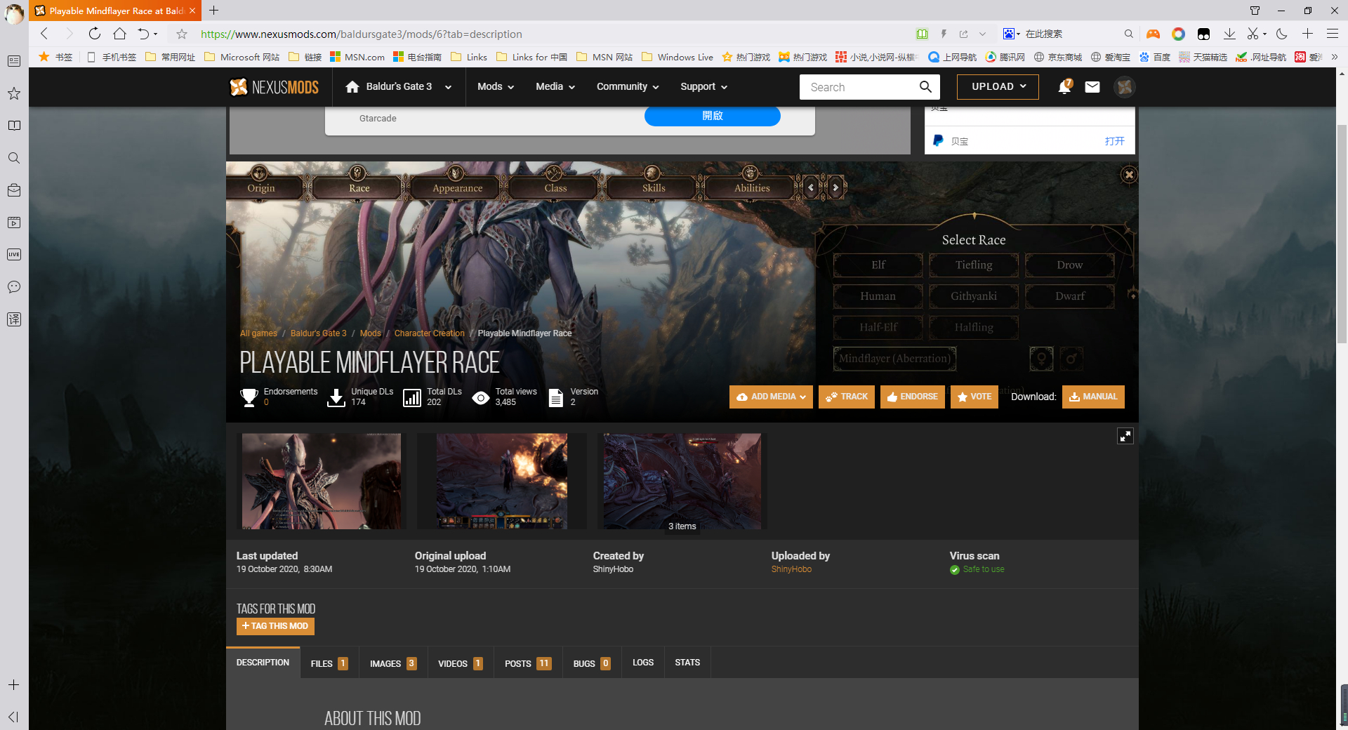
Task: Open the Character Creation breadcrumb link
Action: (x=429, y=333)
